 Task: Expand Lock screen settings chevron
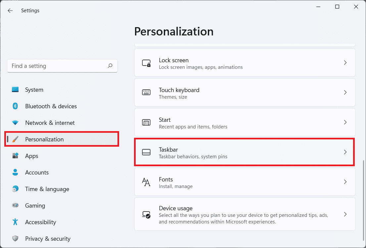point(345,63)
